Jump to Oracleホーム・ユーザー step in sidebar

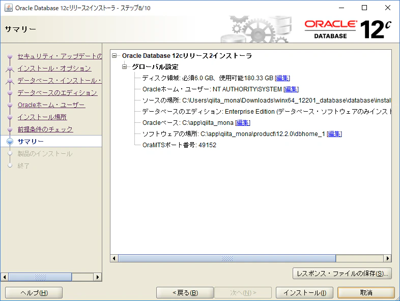point(51,105)
